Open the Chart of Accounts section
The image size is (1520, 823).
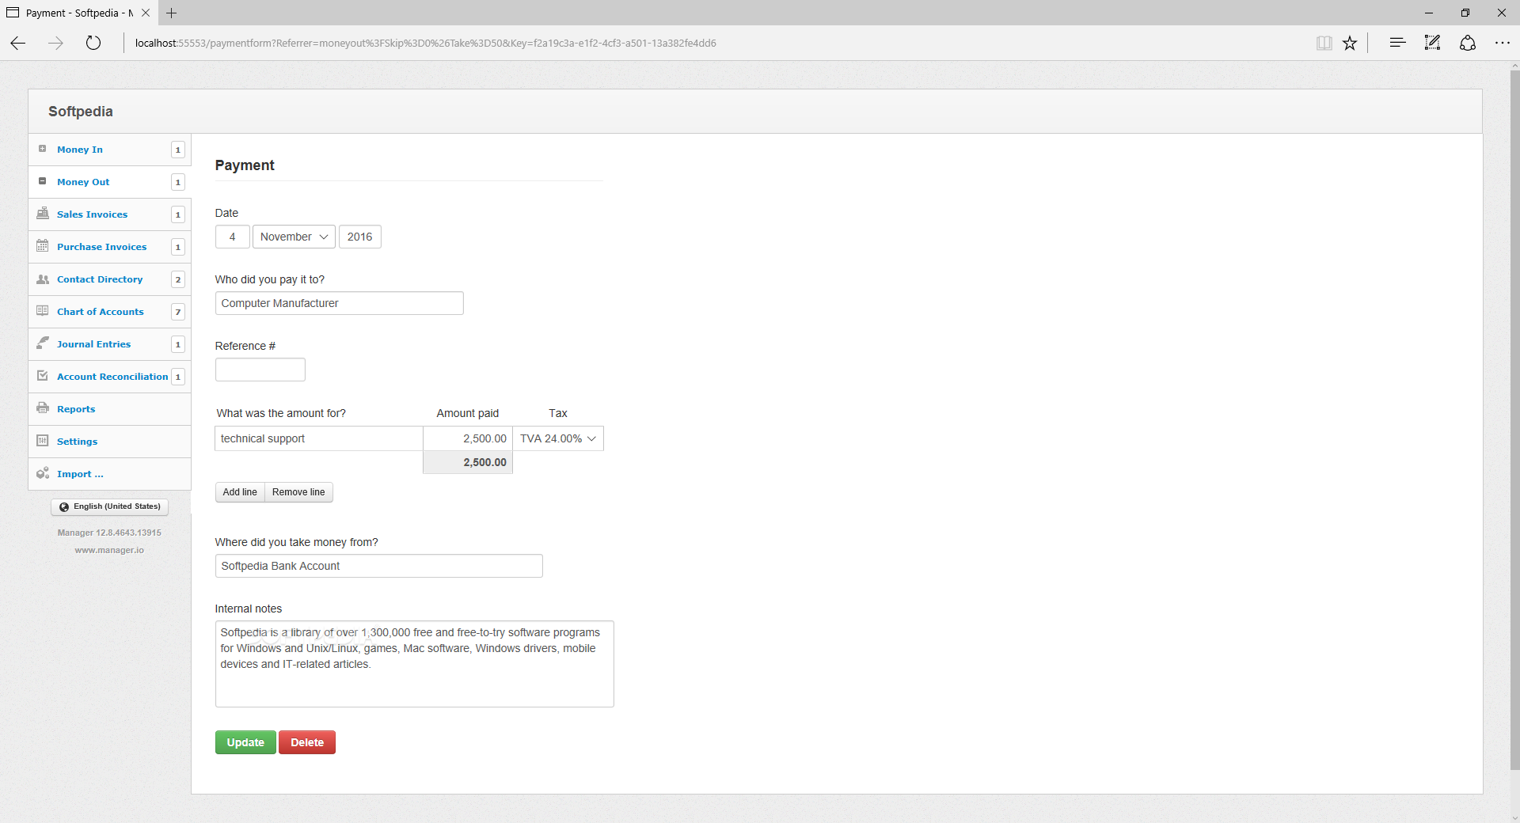point(101,312)
